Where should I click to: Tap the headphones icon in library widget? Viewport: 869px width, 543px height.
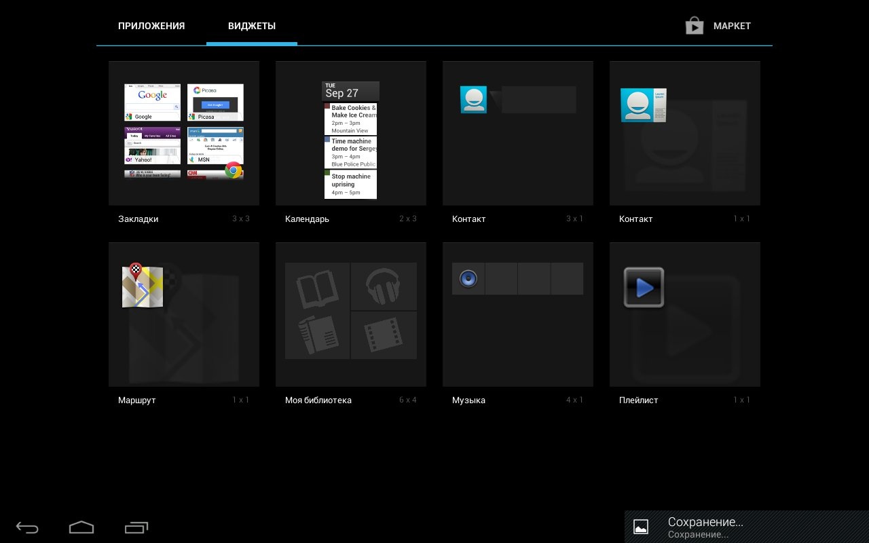tap(384, 286)
